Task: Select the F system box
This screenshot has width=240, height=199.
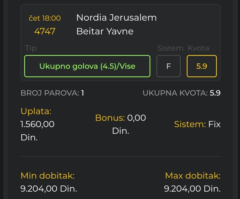Action: [168, 66]
